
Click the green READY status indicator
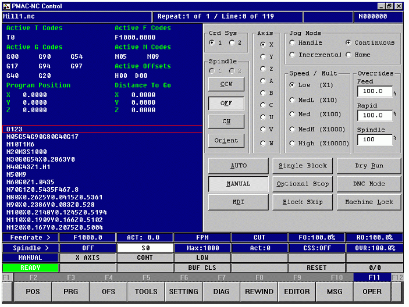pyautogui.click(x=30, y=267)
